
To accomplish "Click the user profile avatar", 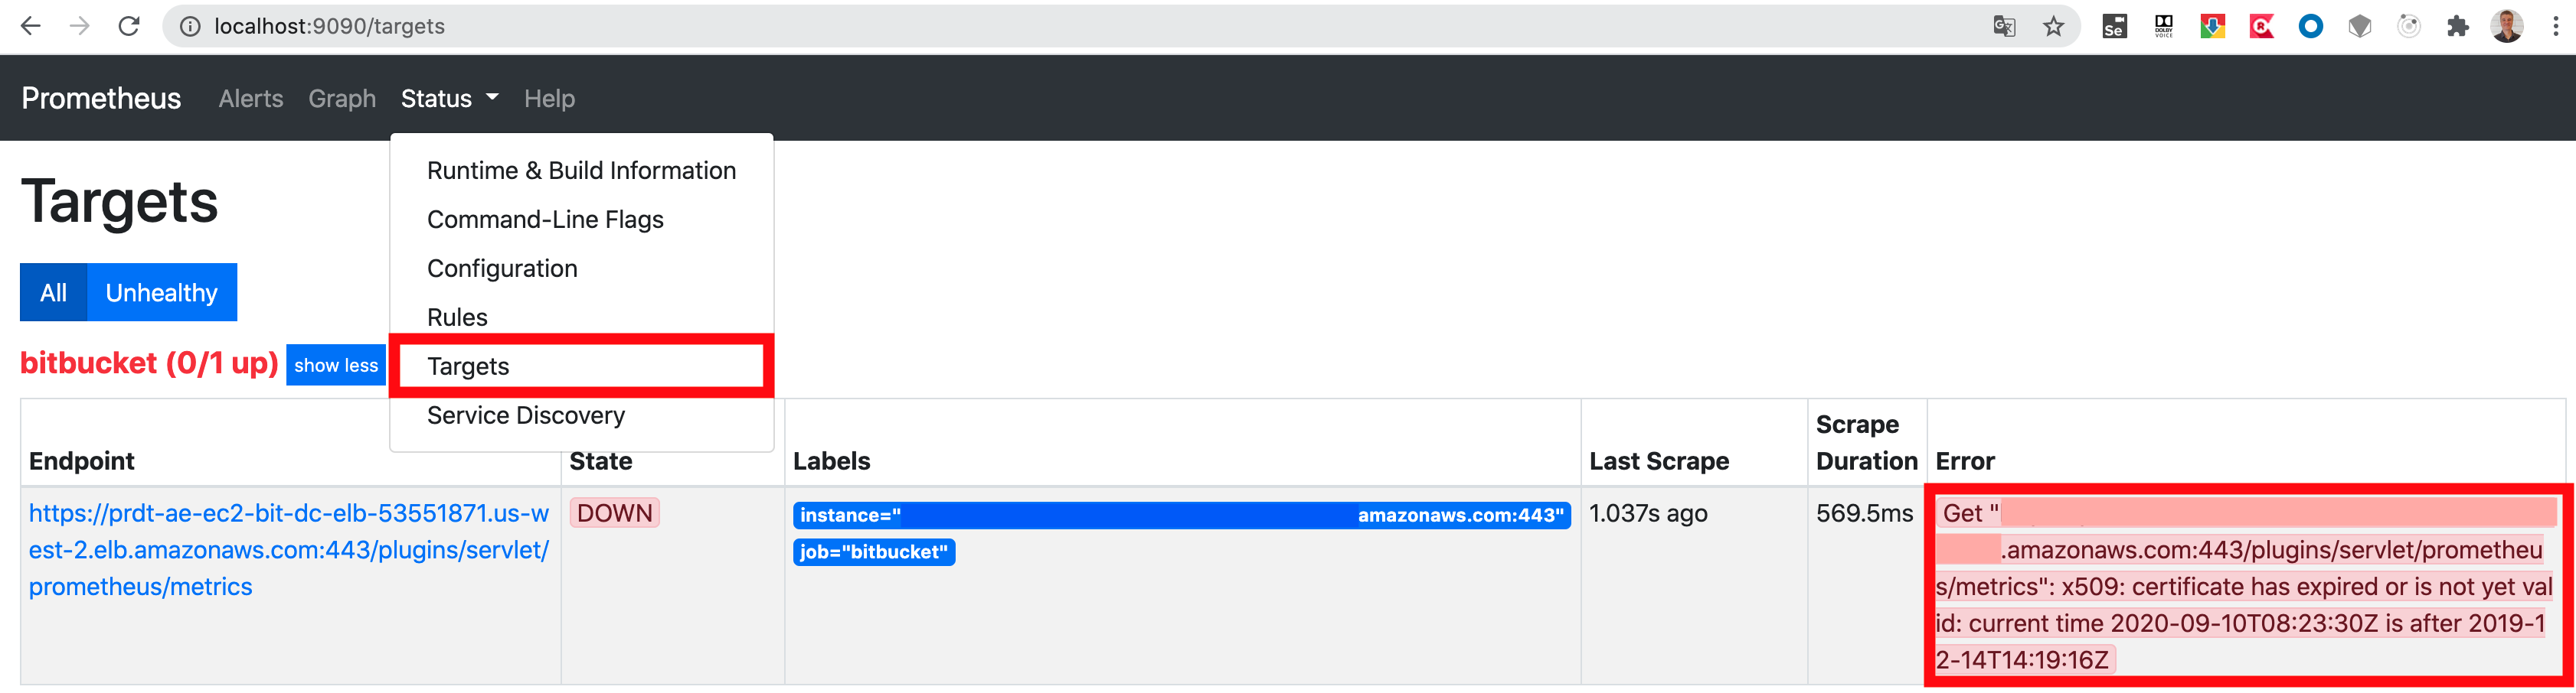I will click(2506, 26).
